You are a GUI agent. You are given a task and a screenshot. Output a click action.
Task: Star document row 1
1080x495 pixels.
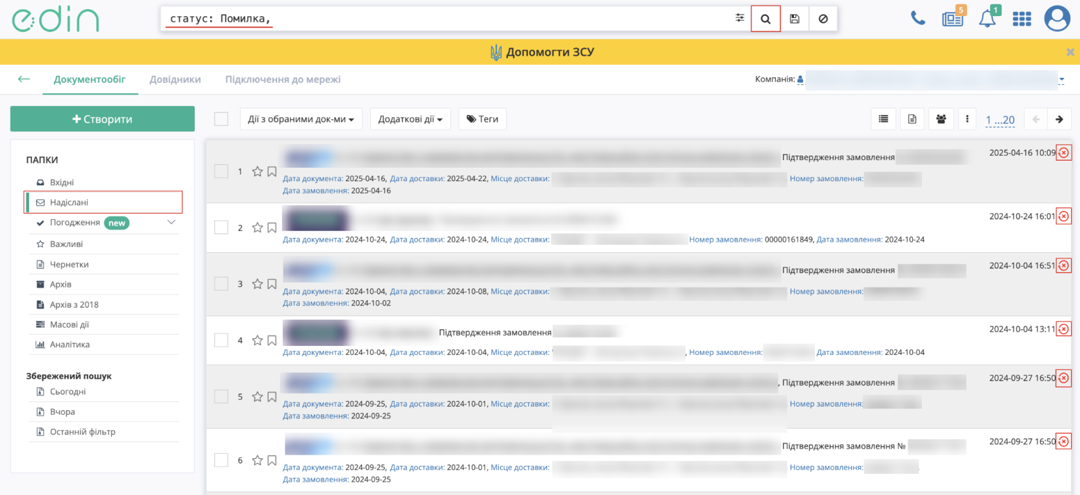[x=257, y=172]
